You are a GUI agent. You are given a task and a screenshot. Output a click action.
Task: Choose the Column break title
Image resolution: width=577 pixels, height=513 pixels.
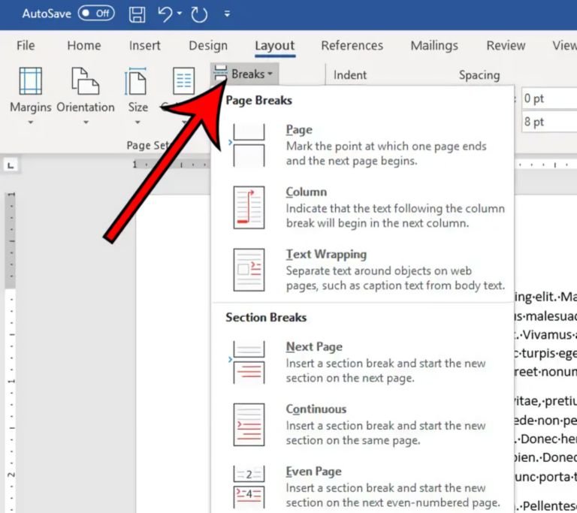tap(307, 192)
